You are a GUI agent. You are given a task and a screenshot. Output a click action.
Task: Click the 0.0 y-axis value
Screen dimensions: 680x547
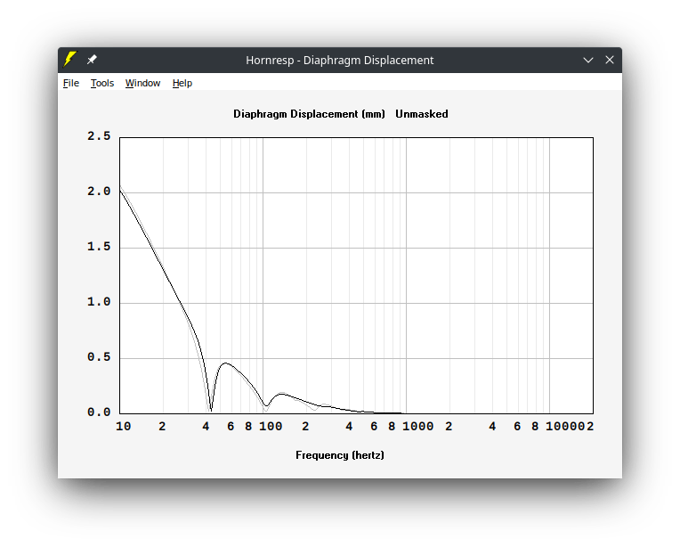click(x=99, y=412)
